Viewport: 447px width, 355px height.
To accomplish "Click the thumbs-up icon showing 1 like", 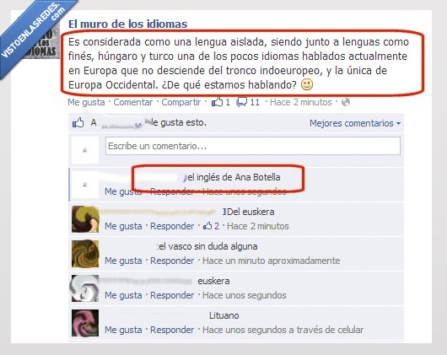I will (217, 102).
